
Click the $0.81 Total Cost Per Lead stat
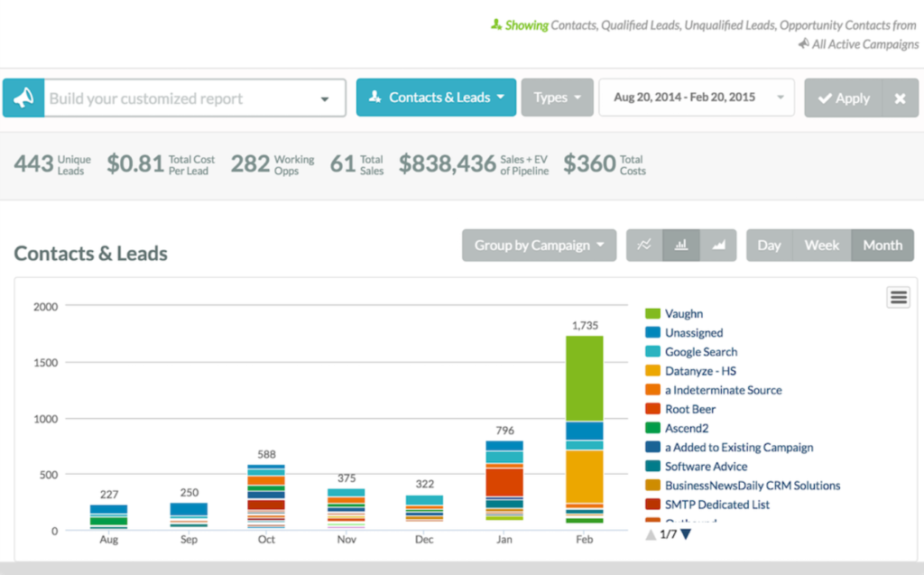[161, 164]
